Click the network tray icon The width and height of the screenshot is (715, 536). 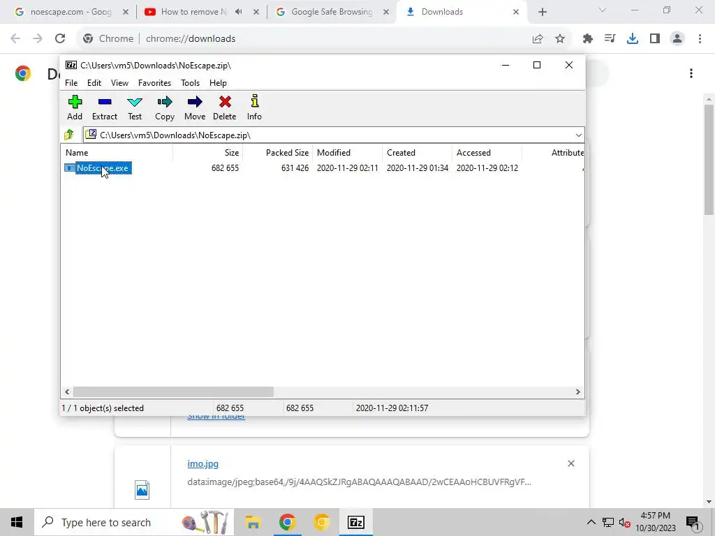[608, 522]
